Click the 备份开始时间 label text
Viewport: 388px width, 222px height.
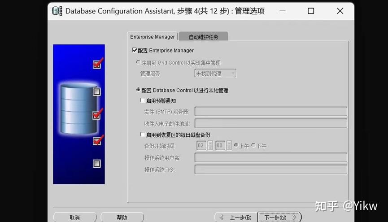coord(160,146)
